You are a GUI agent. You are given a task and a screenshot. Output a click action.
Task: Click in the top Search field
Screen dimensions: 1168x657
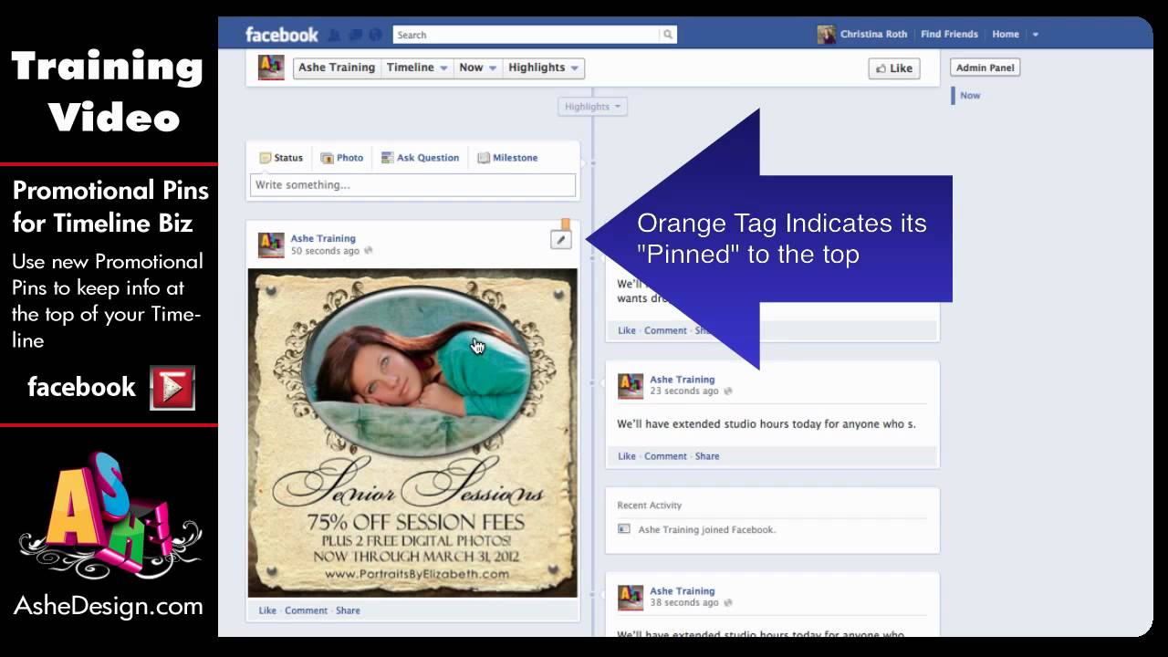tap(527, 35)
